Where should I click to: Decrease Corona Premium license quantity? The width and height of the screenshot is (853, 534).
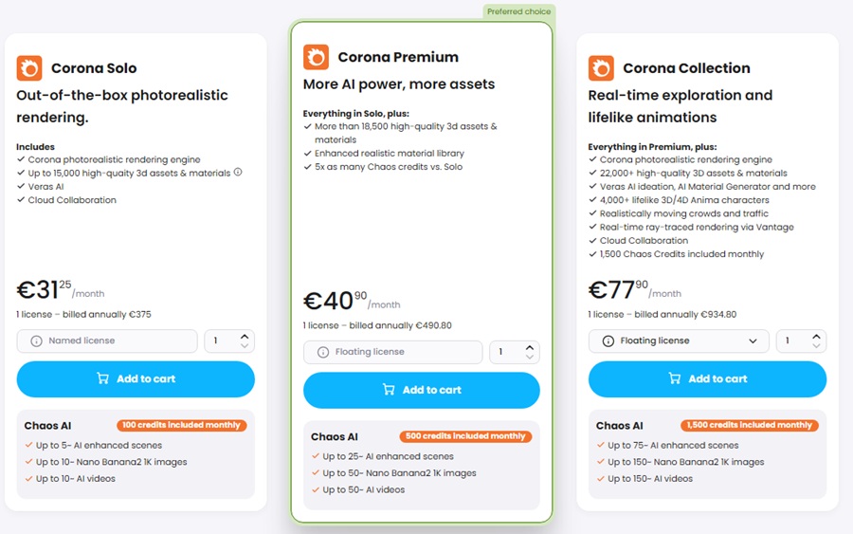click(530, 357)
